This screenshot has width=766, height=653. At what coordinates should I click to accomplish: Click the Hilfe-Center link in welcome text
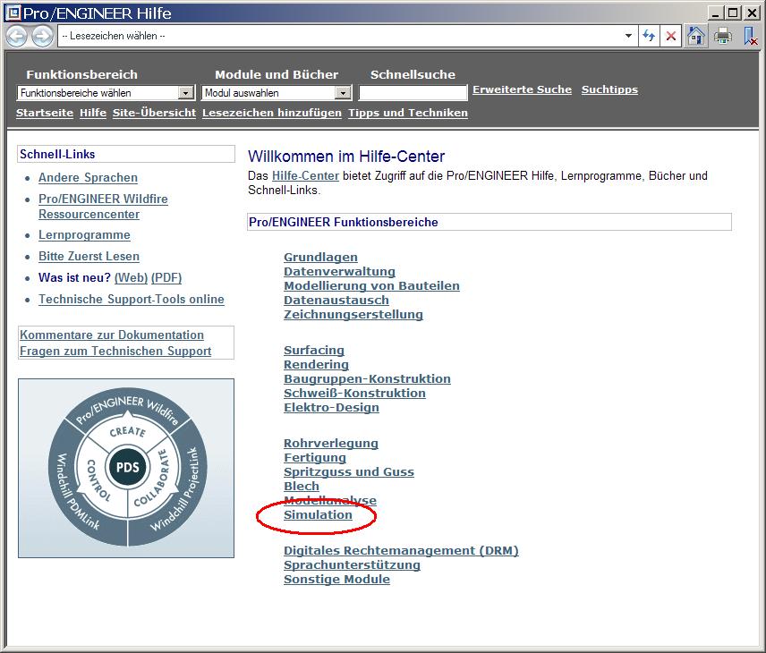305,176
